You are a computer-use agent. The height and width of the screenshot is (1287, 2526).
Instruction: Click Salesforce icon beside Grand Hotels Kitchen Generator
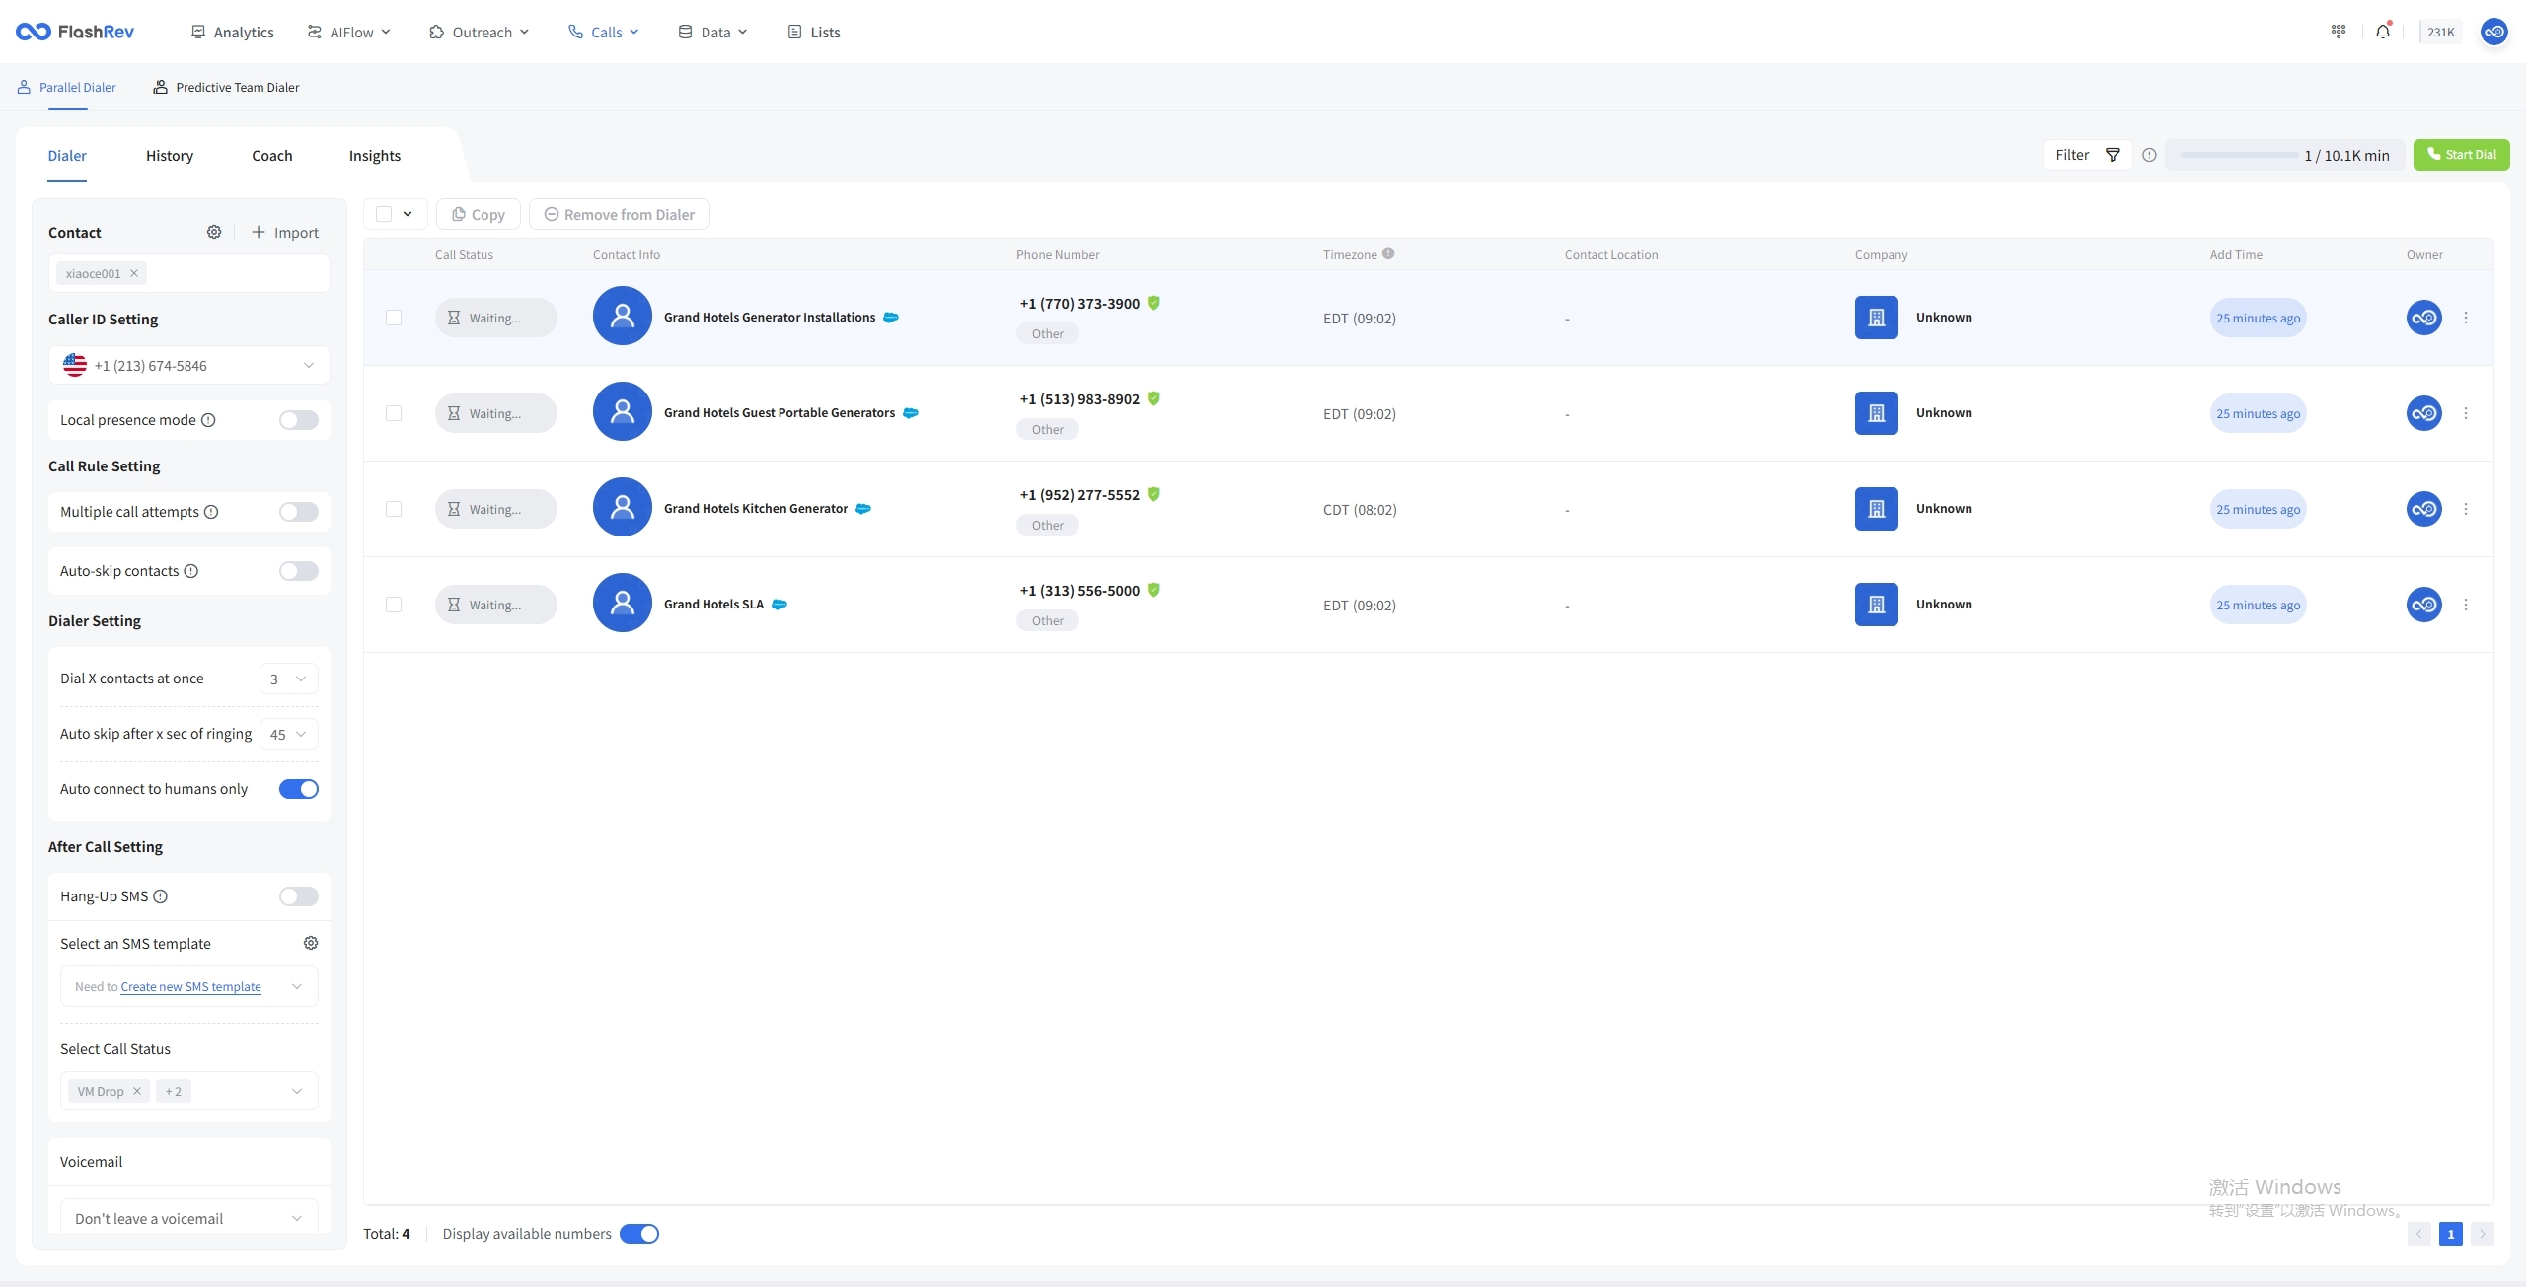863,509
